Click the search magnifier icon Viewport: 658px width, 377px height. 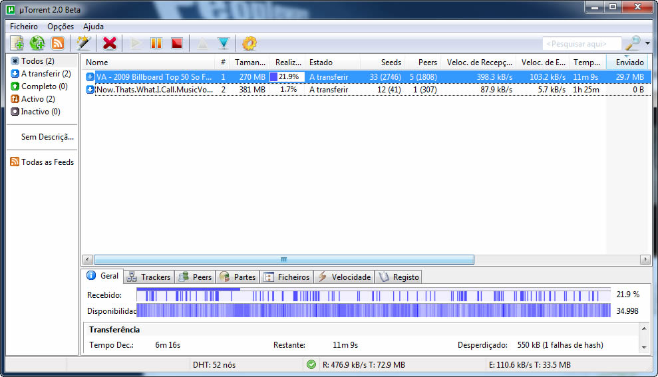(633, 43)
